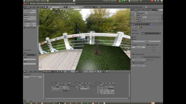186x104 pixels.
Task: Open the Object Mode dropdown
Action: coord(49,71)
